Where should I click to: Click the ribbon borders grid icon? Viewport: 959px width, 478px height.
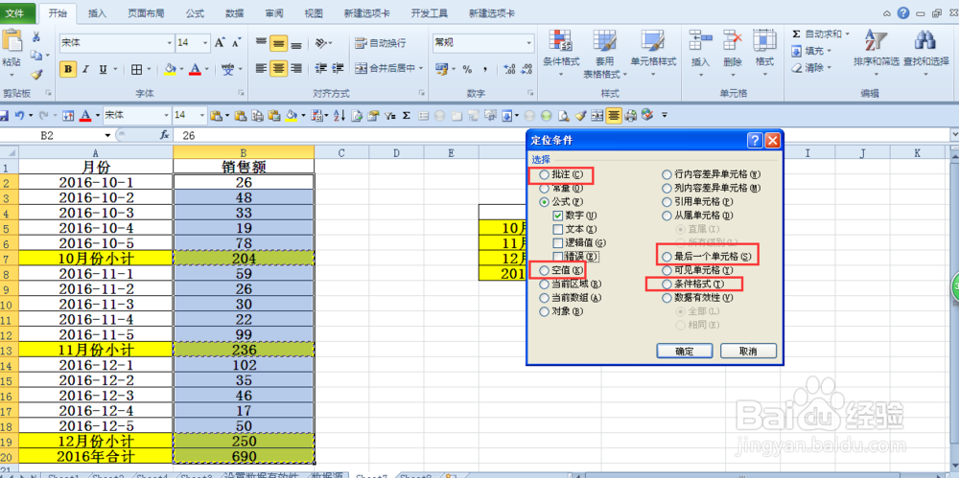(136, 69)
